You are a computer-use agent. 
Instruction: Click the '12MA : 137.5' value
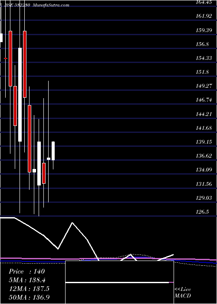pos(29,288)
